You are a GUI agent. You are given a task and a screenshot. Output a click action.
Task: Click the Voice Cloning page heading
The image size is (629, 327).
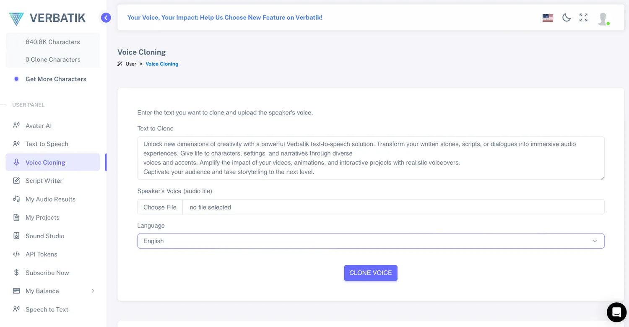click(142, 52)
